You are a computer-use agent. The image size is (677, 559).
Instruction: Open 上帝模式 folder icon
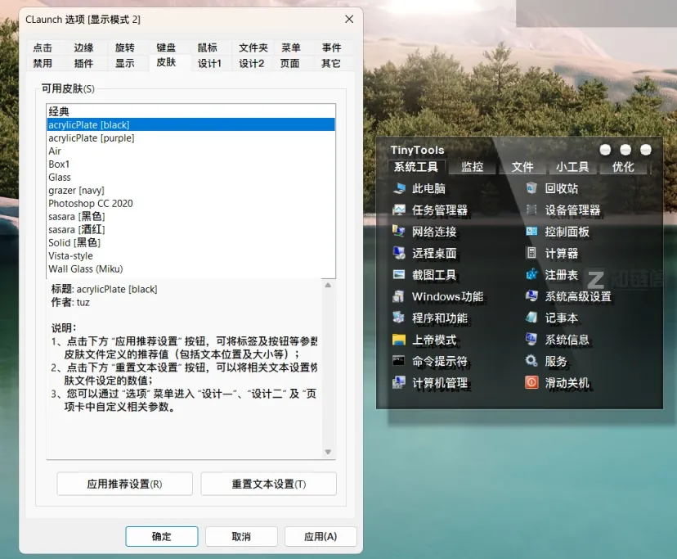pyautogui.click(x=399, y=340)
